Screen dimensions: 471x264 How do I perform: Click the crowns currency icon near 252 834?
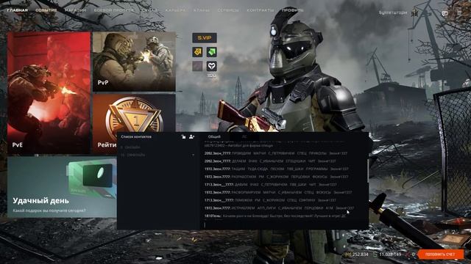pyautogui.click(x=348, y=254)
